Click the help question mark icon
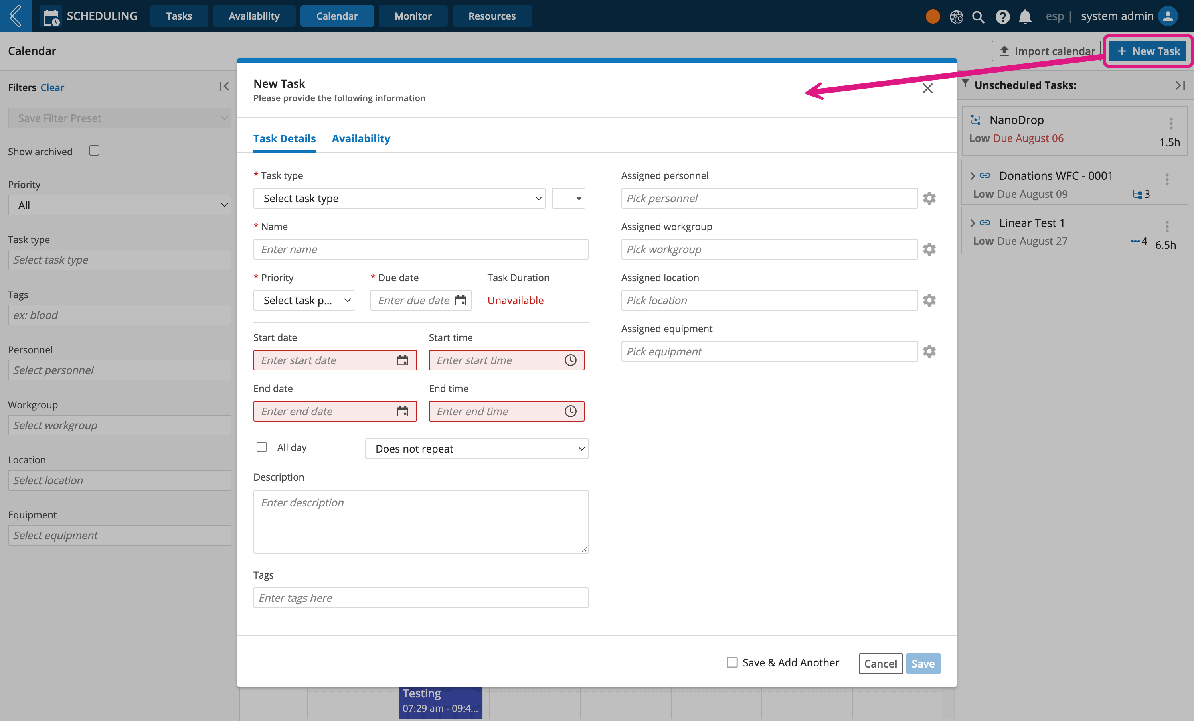Screen dimensions: 1194x721 tap(1002, 15)
